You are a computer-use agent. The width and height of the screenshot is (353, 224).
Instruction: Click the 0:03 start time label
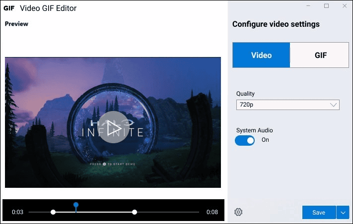click(x=17, y=212)
